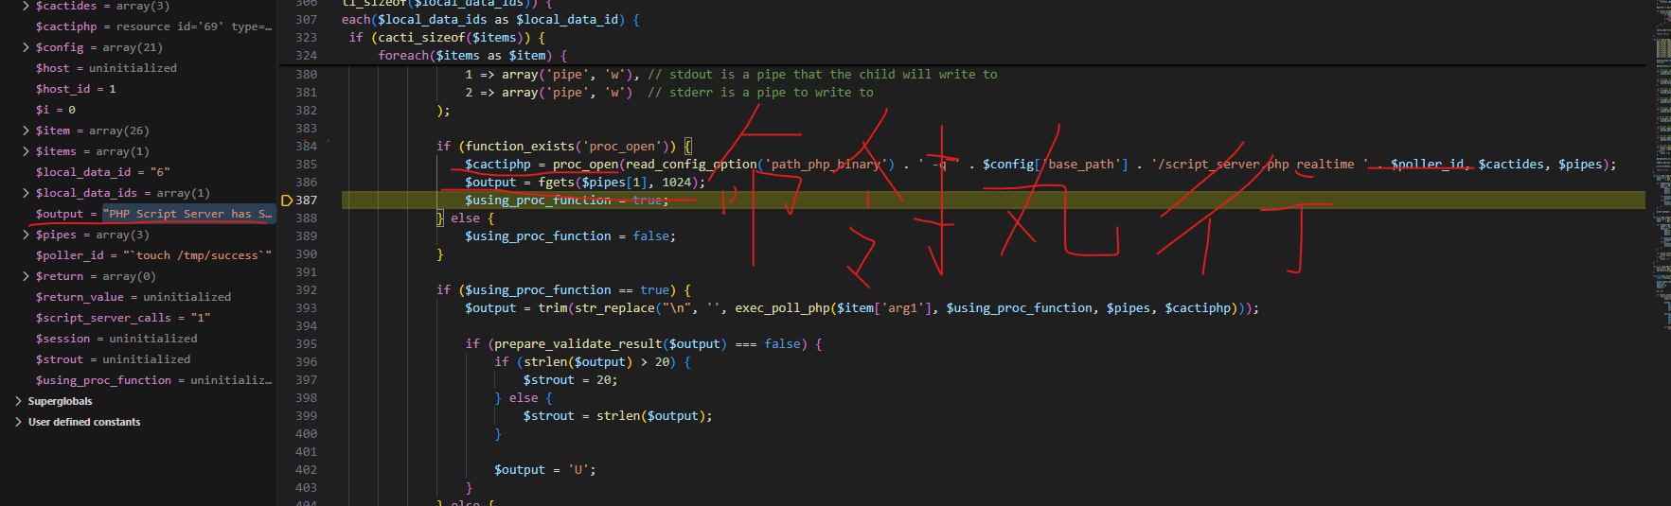Viewport: 1671px width, 506px height.
Task: Click read_config_option on line 385
Action: click(x=691, y=165)
